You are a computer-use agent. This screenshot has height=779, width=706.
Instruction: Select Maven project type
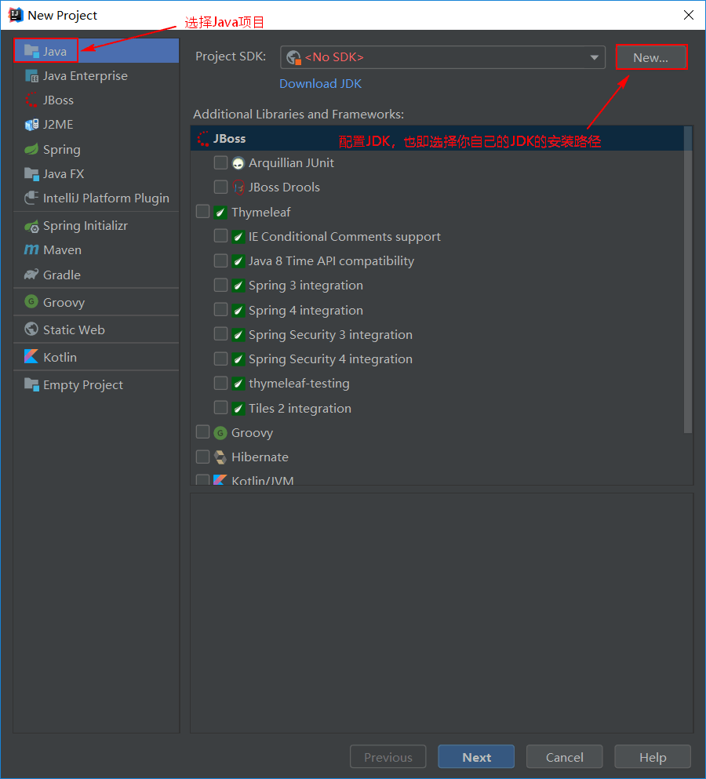coord(96,250)
